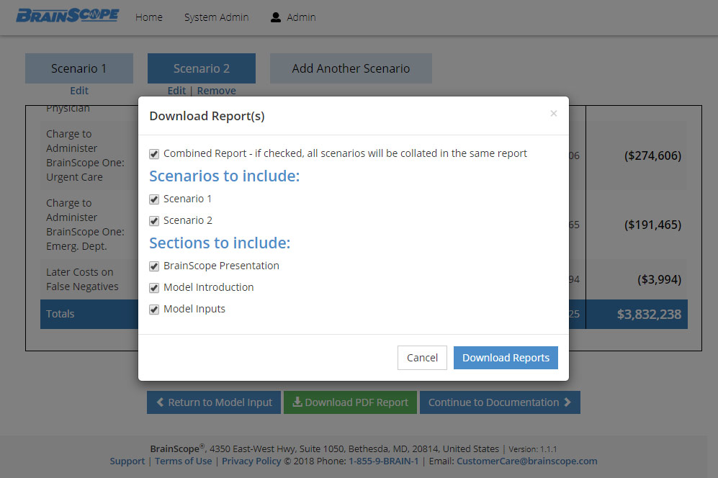Click the Download Reports button

click(x=506, y=358)
